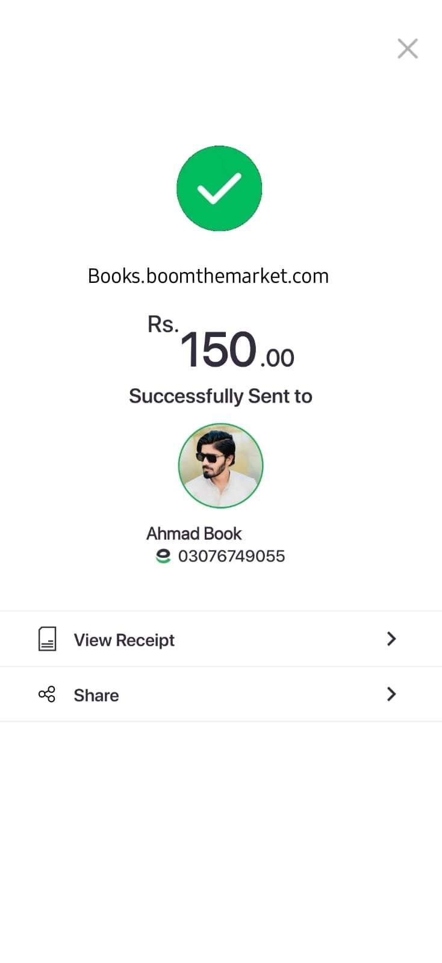Click the .00 decimal portion of amount
The height and width of the screenshot is (963, 442).
click(x=277, y=358)
